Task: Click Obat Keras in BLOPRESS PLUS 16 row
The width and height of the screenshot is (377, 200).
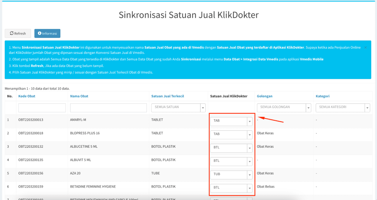Action: point(265,133)
